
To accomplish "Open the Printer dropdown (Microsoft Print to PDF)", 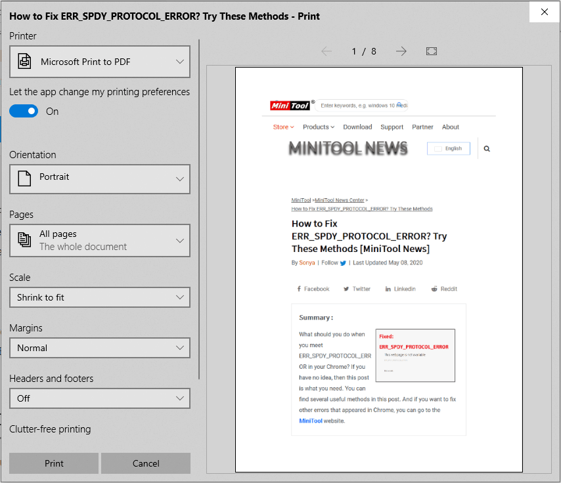I will (100, 62).
